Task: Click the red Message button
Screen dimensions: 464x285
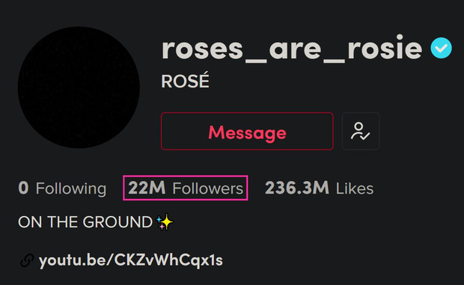Action: pyautogui.click(x=247, y=131)
